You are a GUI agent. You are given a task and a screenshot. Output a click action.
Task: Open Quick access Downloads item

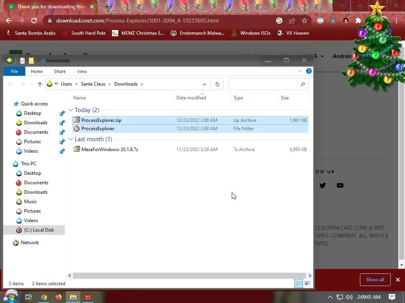click(36, 123)
